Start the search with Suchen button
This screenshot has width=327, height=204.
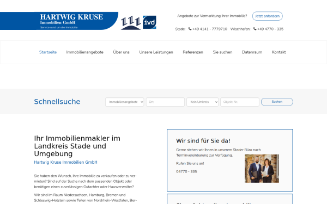click(277, 102)
